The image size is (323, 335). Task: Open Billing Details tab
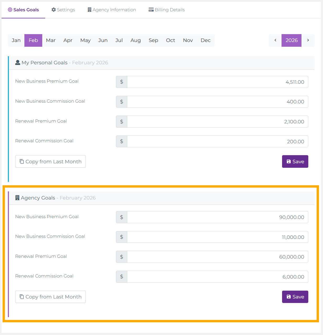pyautogui.click(x=167, y=10)
